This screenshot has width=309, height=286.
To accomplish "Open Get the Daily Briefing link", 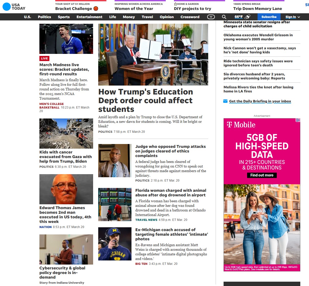I will (x=260, y=101).
